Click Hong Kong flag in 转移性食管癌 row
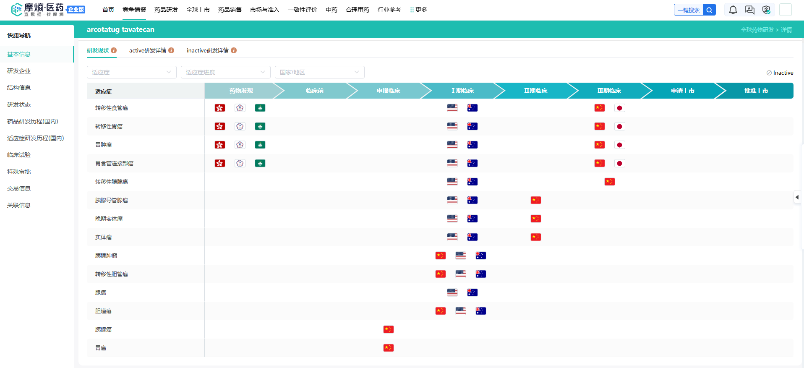The image size is (804, 368). coord(220,108)
